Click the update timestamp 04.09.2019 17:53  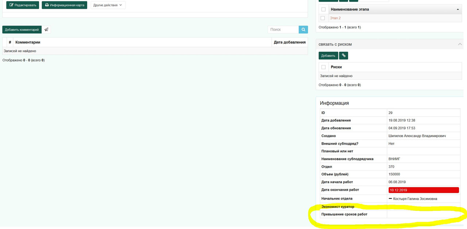(x=402, y=128)
